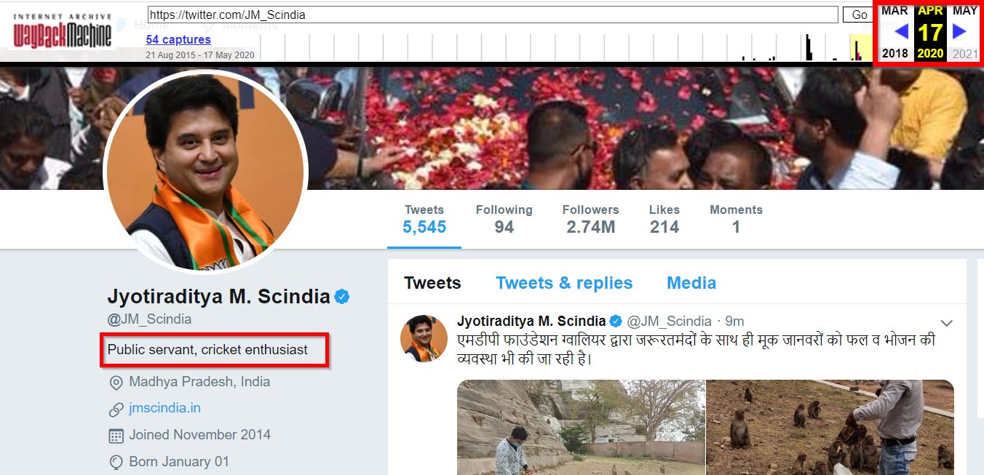The height and width of the screenshot is (475, 984).
Task: Select MAR 2018 capture month
Action: (894, 11)
